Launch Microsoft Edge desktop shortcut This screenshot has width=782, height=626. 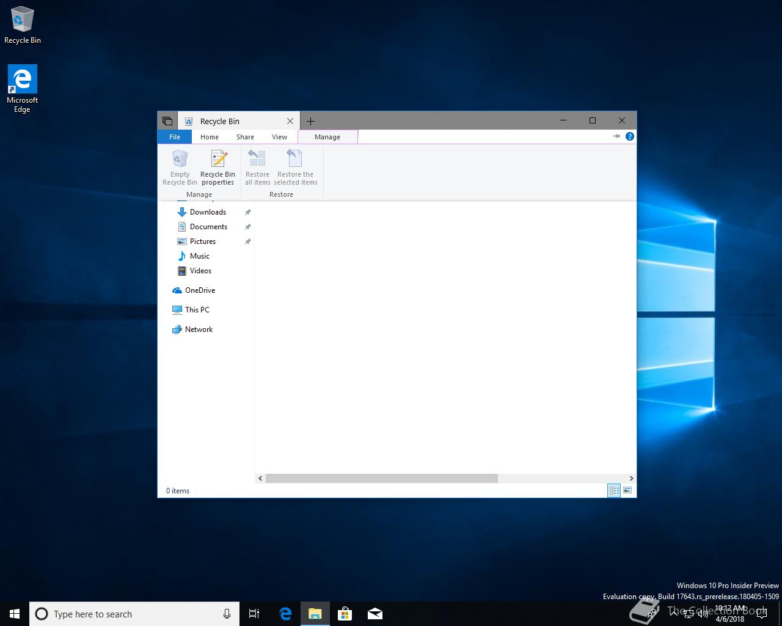click(x=22, y=89)
